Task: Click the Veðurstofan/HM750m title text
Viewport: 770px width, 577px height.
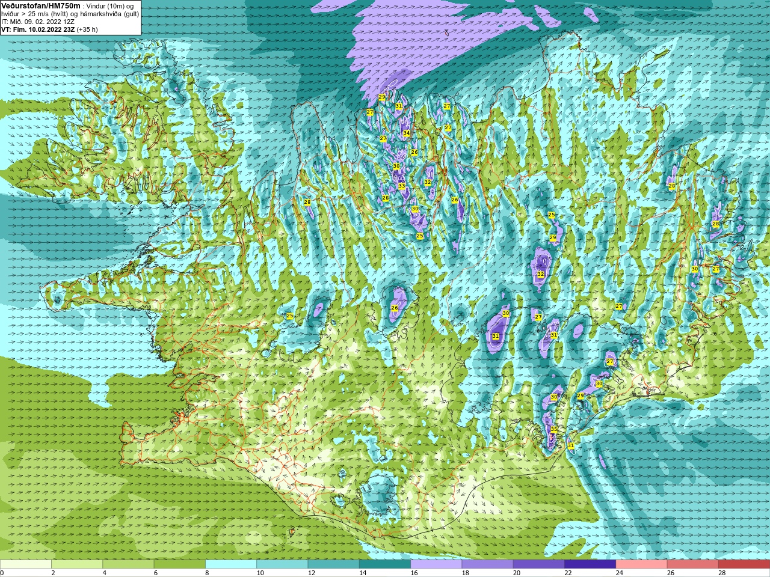Action: (41, 5)
